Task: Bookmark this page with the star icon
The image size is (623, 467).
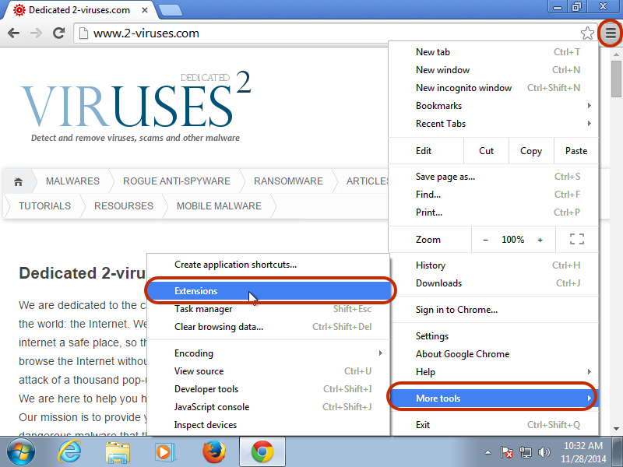Action: click(587, 33)
